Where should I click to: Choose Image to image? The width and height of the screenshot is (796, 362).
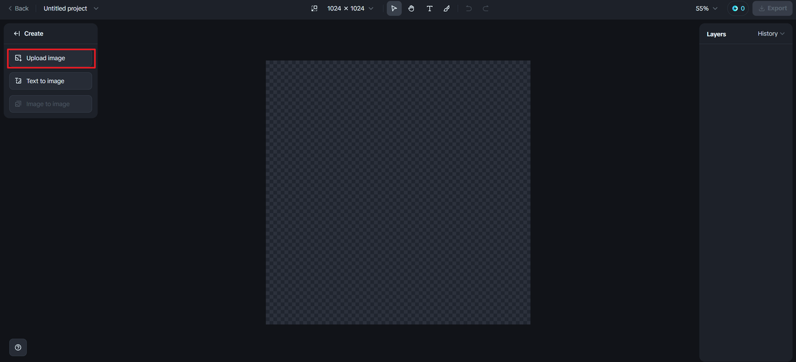(x=50, y=104)
